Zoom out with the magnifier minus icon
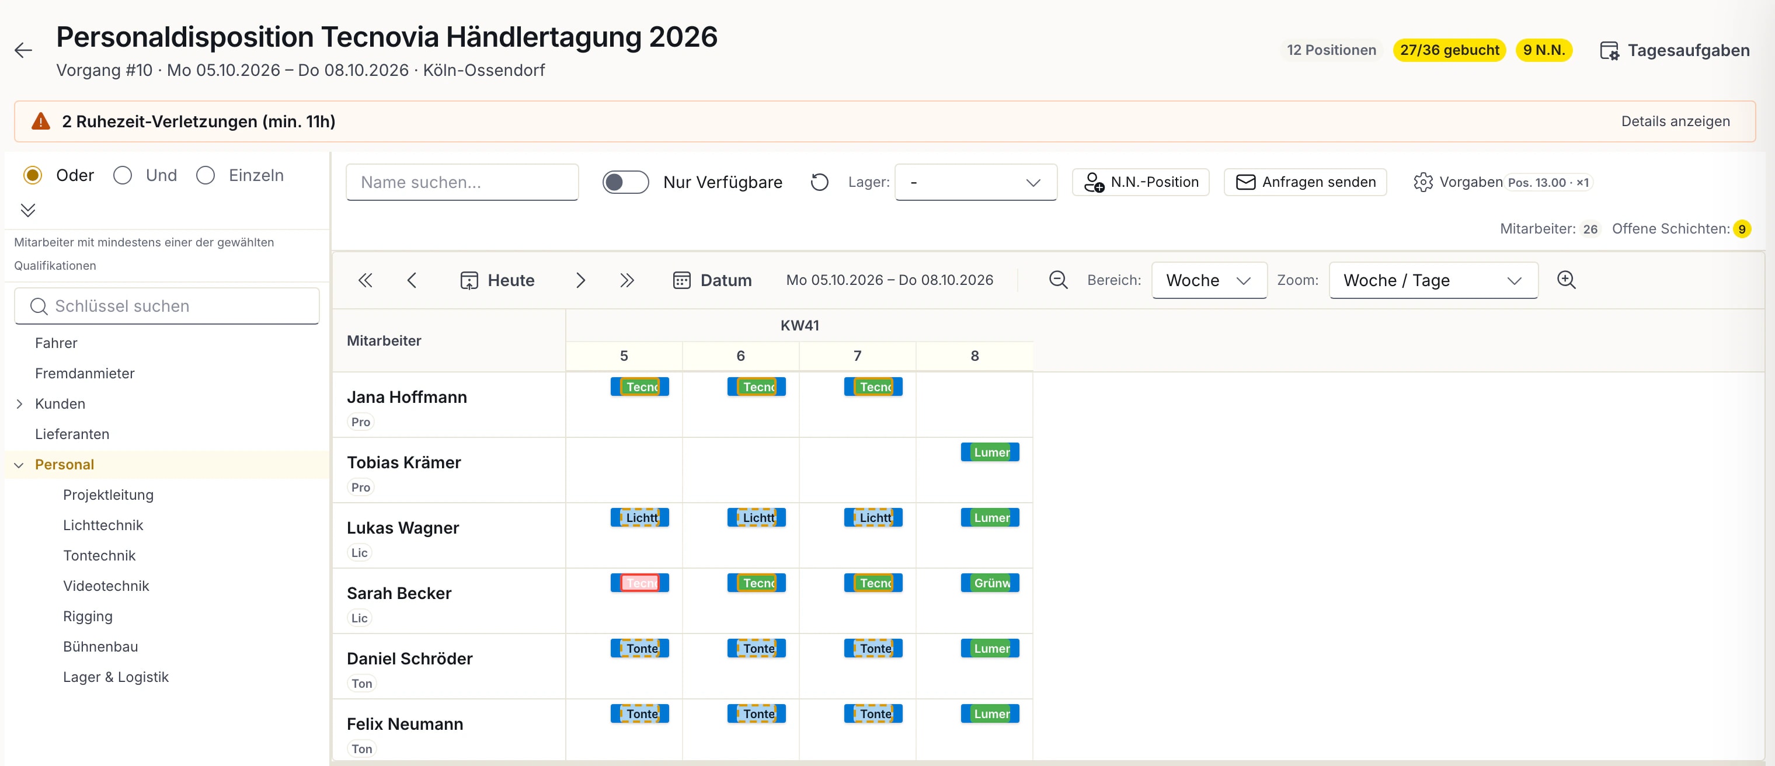Screen dimensions: 1775x766 (x=1059, y=280)
